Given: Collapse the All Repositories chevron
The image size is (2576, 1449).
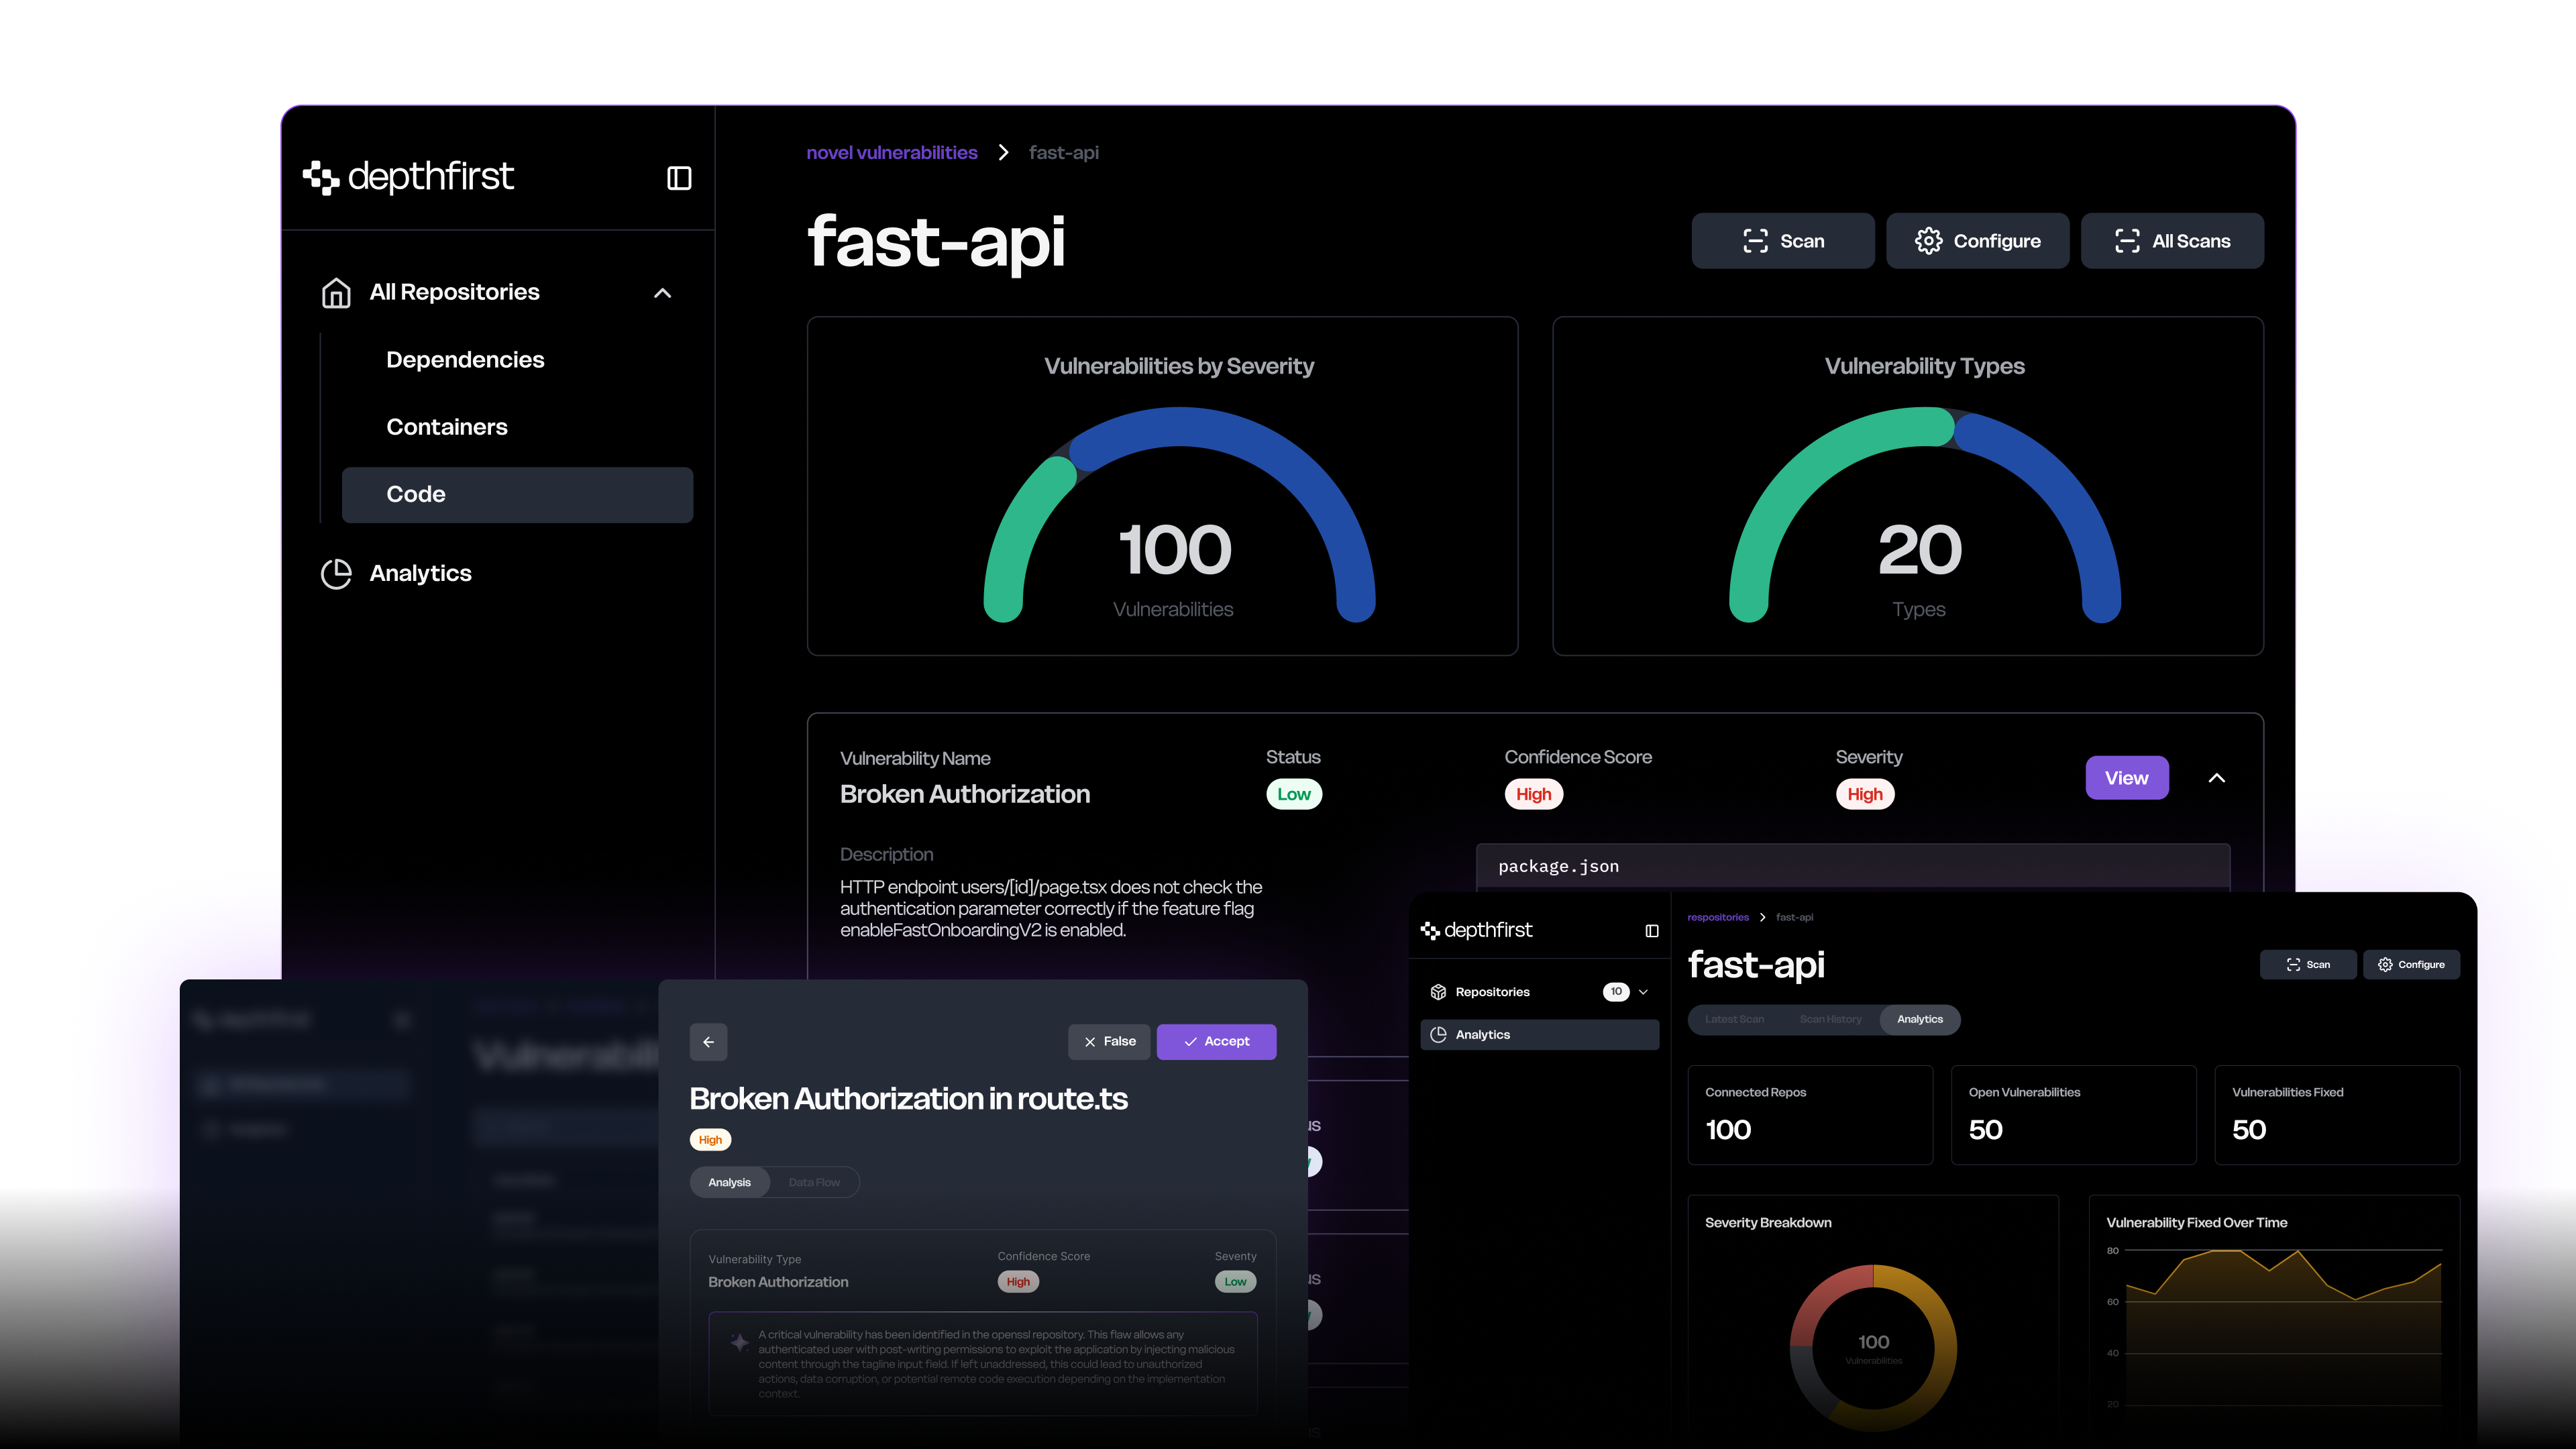Looking at the screenshot, I should point(662,293).
